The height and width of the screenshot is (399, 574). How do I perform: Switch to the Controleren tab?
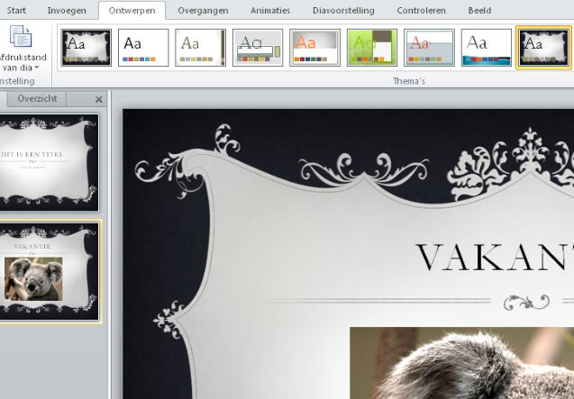(x=421, y=10)
